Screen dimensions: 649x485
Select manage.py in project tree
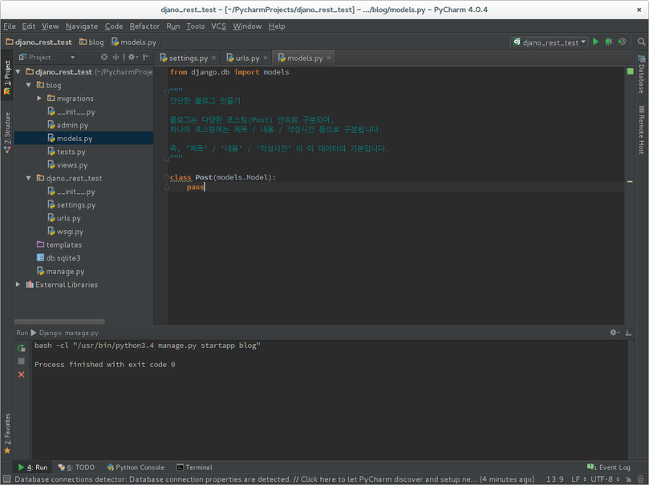point(83,271)
